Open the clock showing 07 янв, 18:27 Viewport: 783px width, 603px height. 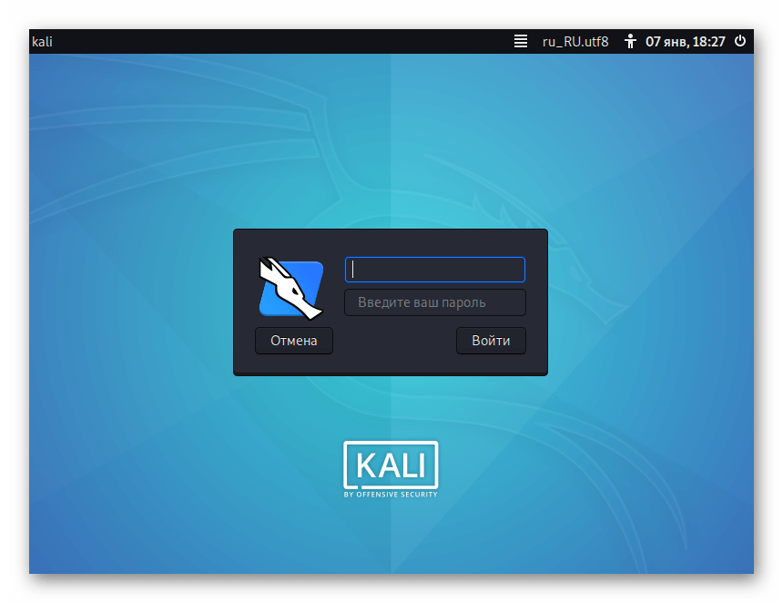(686, 41)
